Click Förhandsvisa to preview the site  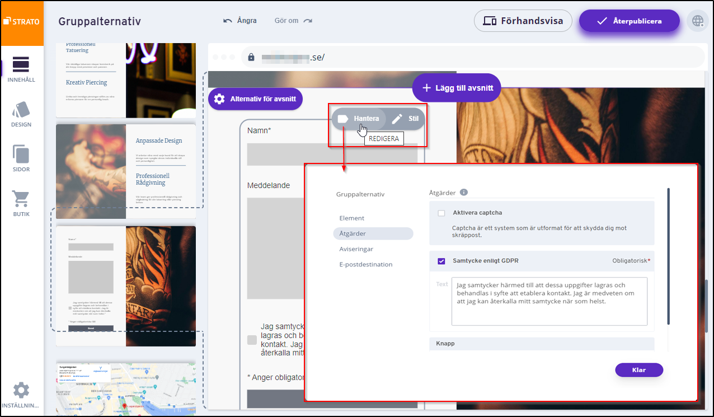point(523,21)
